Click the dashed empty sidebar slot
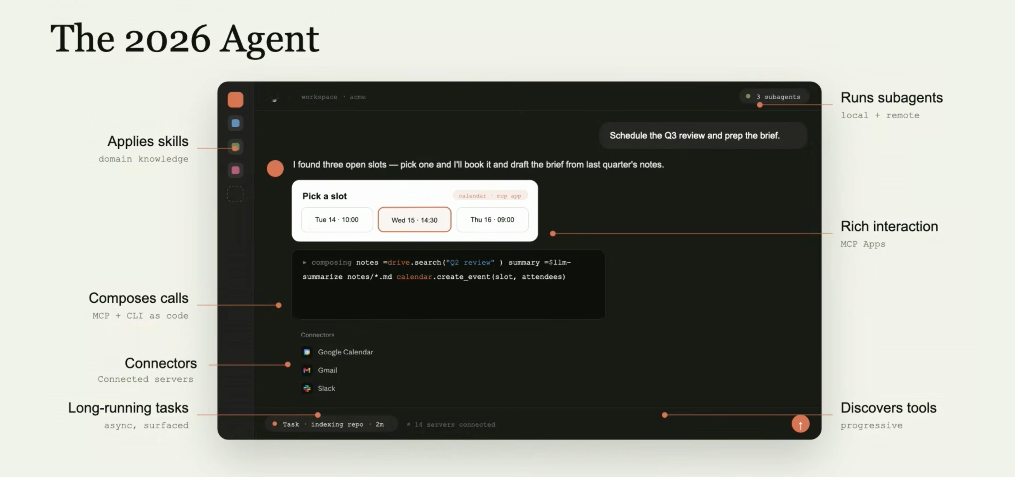Image resolution: width=1015 pixels, height=477 pixels. (x=235, y=194)
